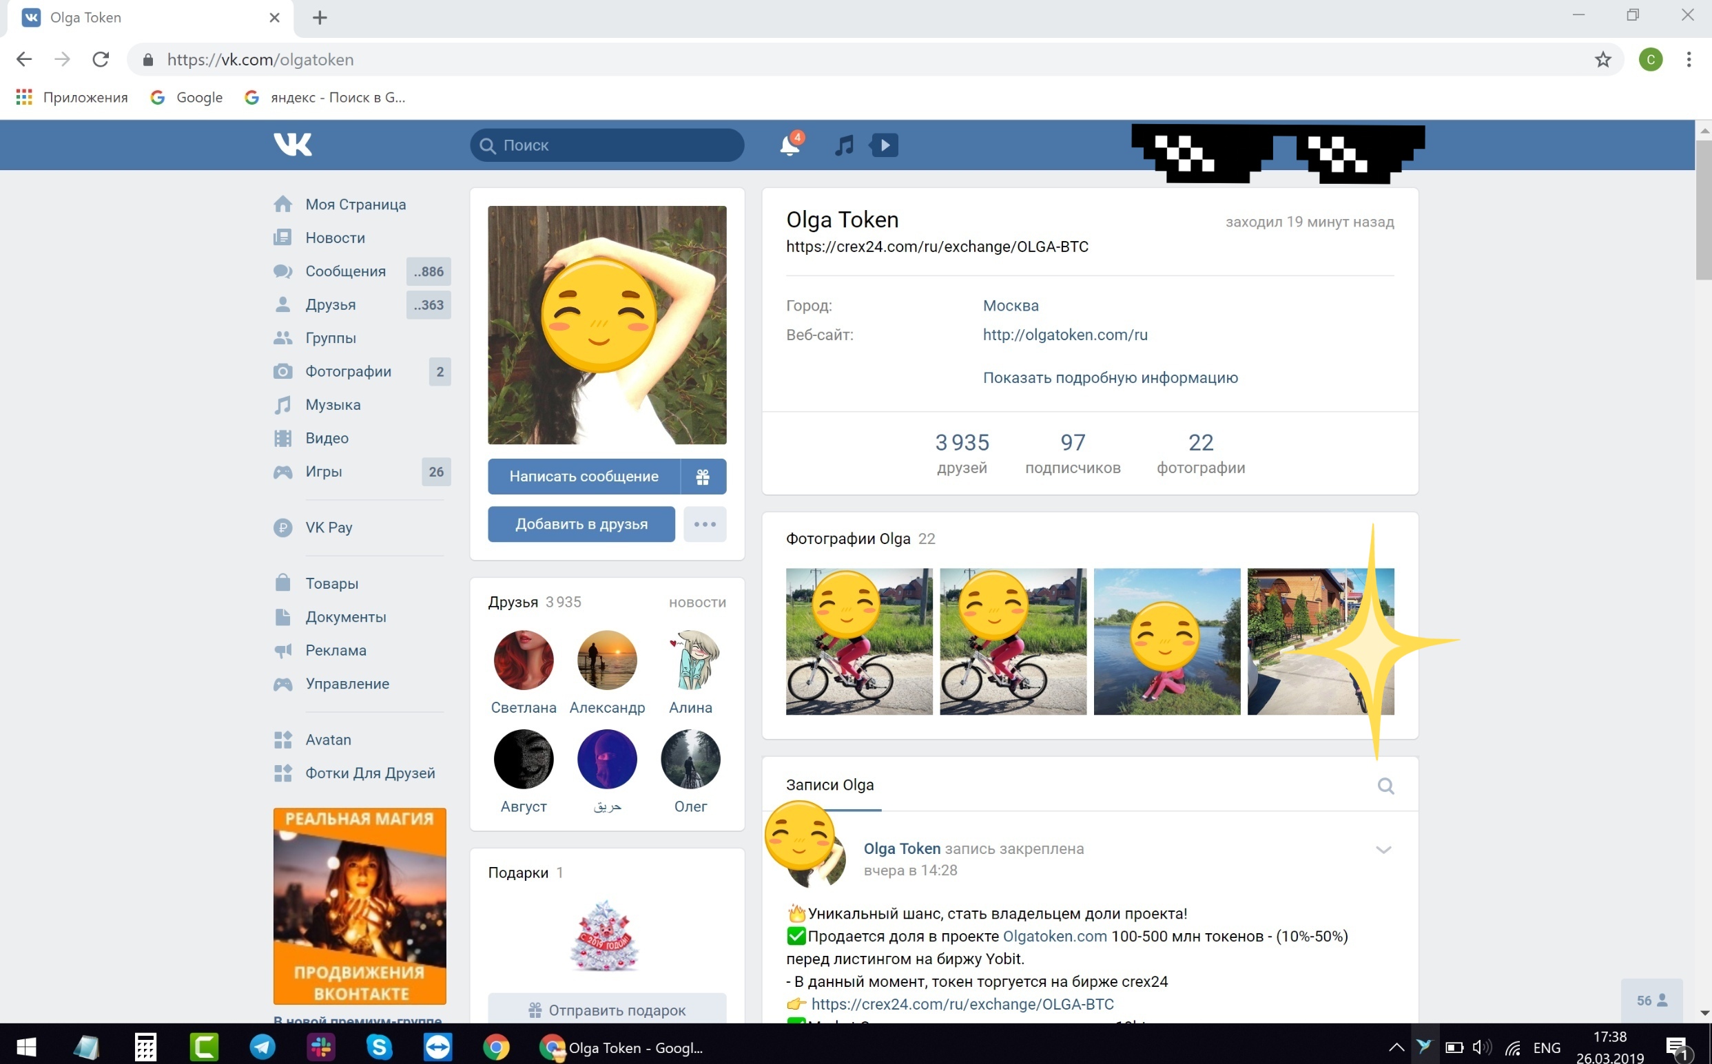The image size is (1712, 1064).
Task: Click the city link Москва
Action: tap(1011, 305)
